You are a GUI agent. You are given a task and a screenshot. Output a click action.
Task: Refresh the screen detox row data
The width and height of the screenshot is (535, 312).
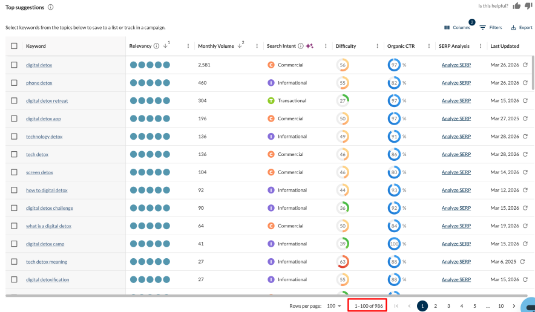525,172
